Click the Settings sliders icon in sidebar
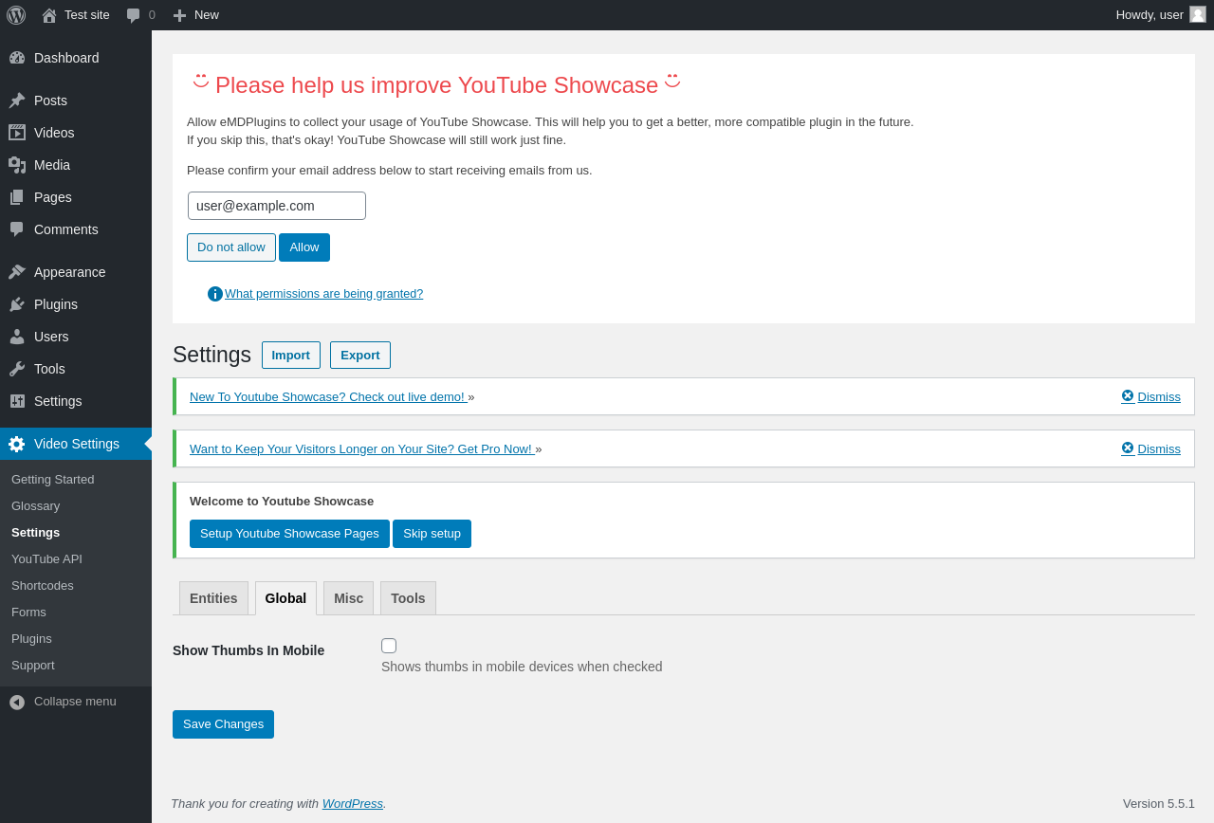1214x823 pixels. [x=17, y=401]
